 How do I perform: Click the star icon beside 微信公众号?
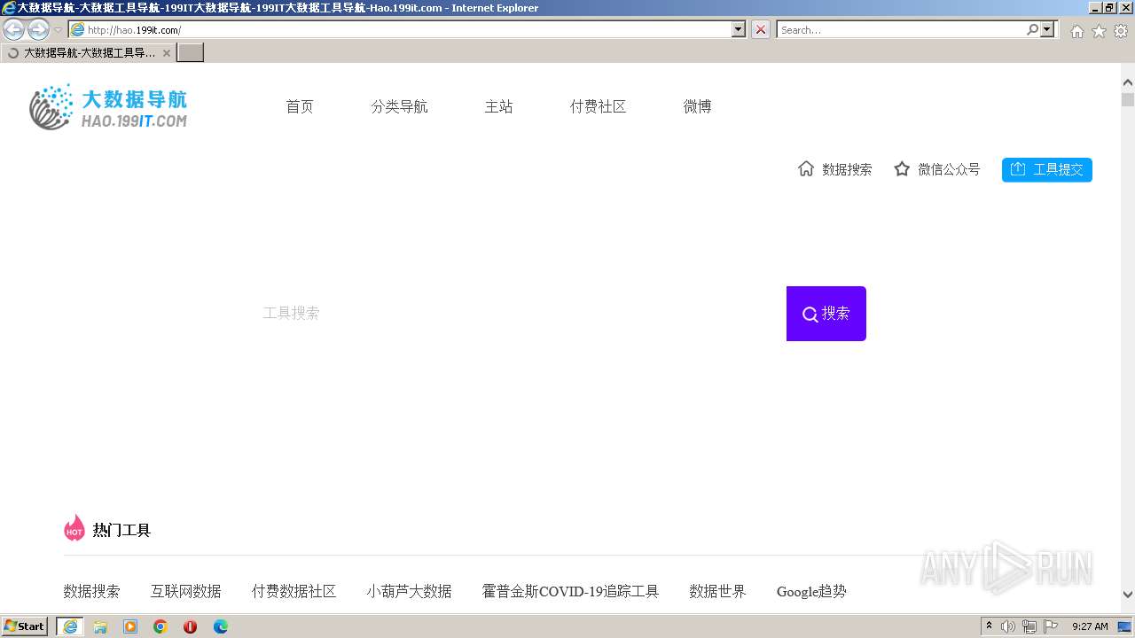902,168
